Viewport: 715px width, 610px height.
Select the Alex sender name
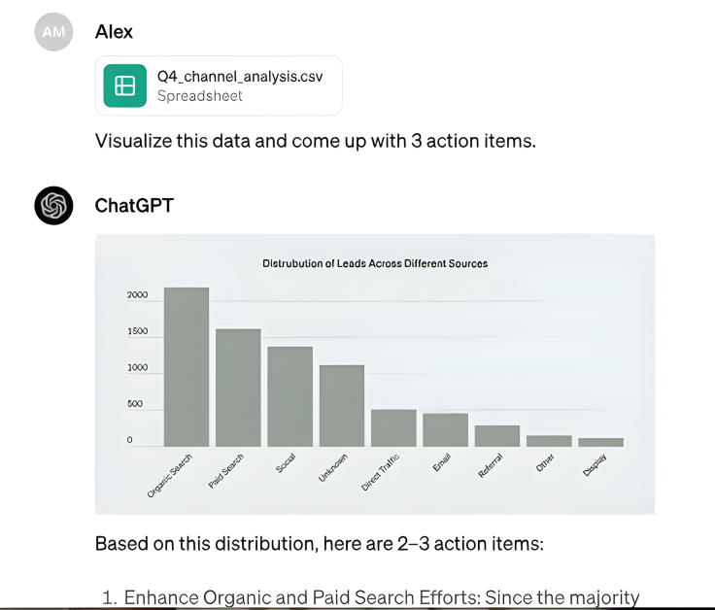click(x=114, y=32)
